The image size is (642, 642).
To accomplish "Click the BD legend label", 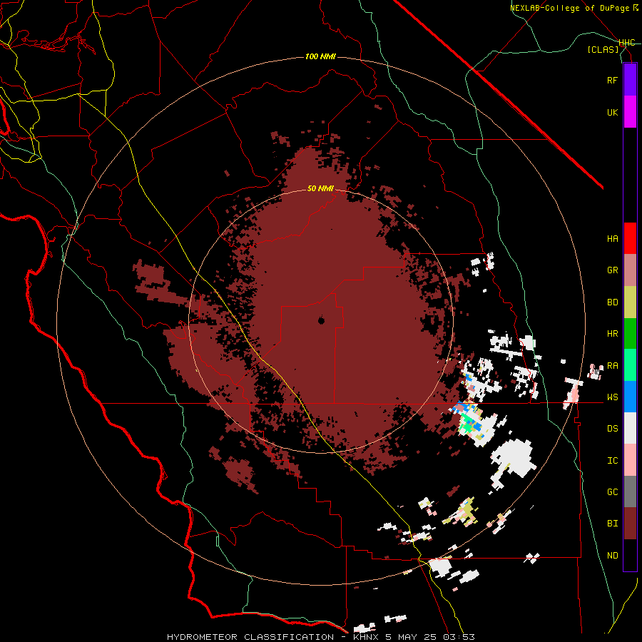I will coord(612,302).
